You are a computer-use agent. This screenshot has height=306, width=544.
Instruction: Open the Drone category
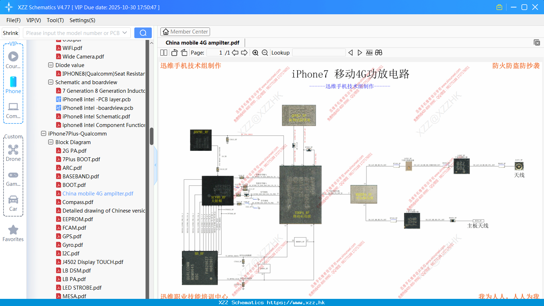pyautogui.click(x=13, y=153)
